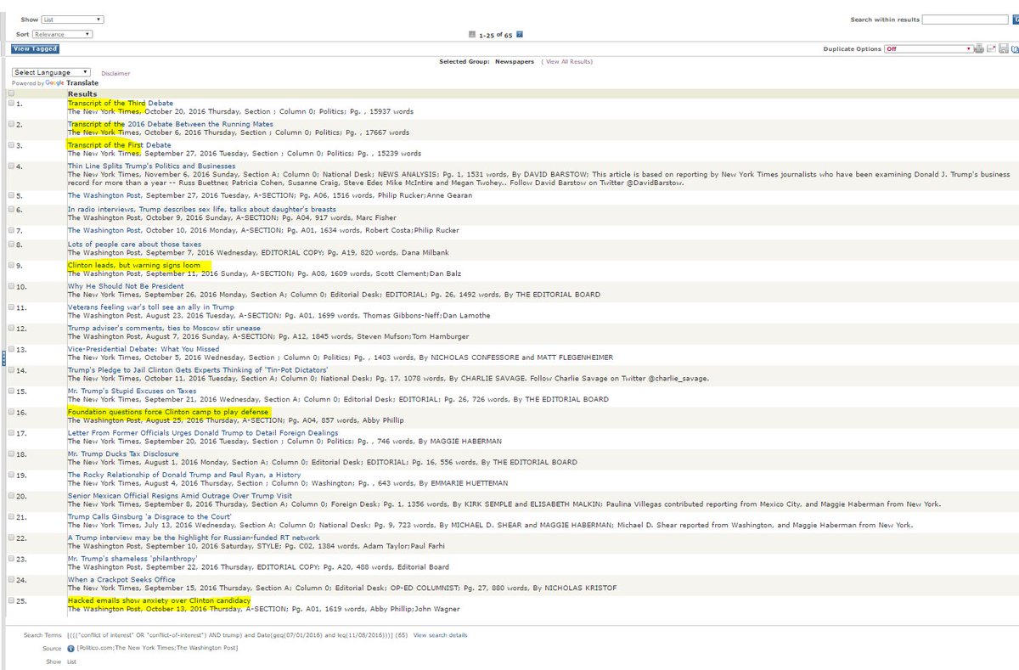Screen dimensions: 1019x670
Task: Click the search within results Go button
Action: pos(1016,20)
